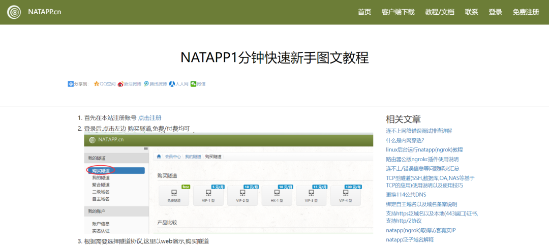Viewport: 549px width, 245px height.
Task: Open the 联系 navigation item
Action: tap(472, 12)
